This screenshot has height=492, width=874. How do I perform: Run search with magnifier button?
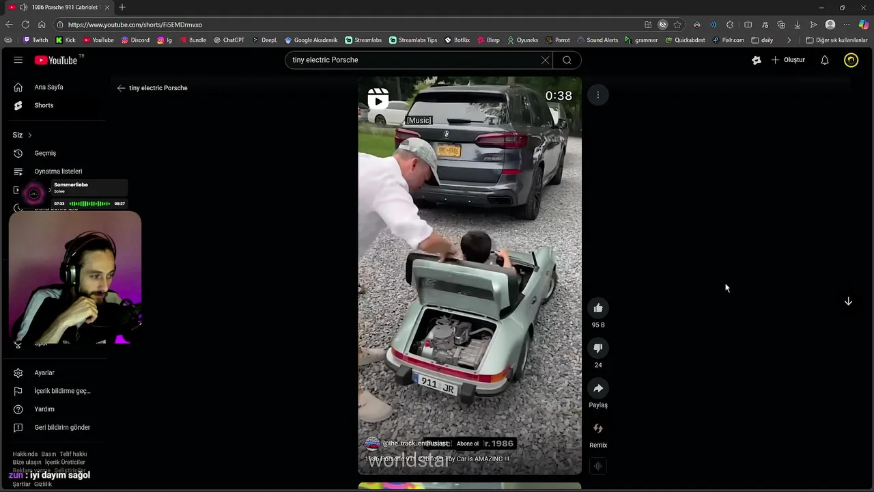[x=567, y=60]
